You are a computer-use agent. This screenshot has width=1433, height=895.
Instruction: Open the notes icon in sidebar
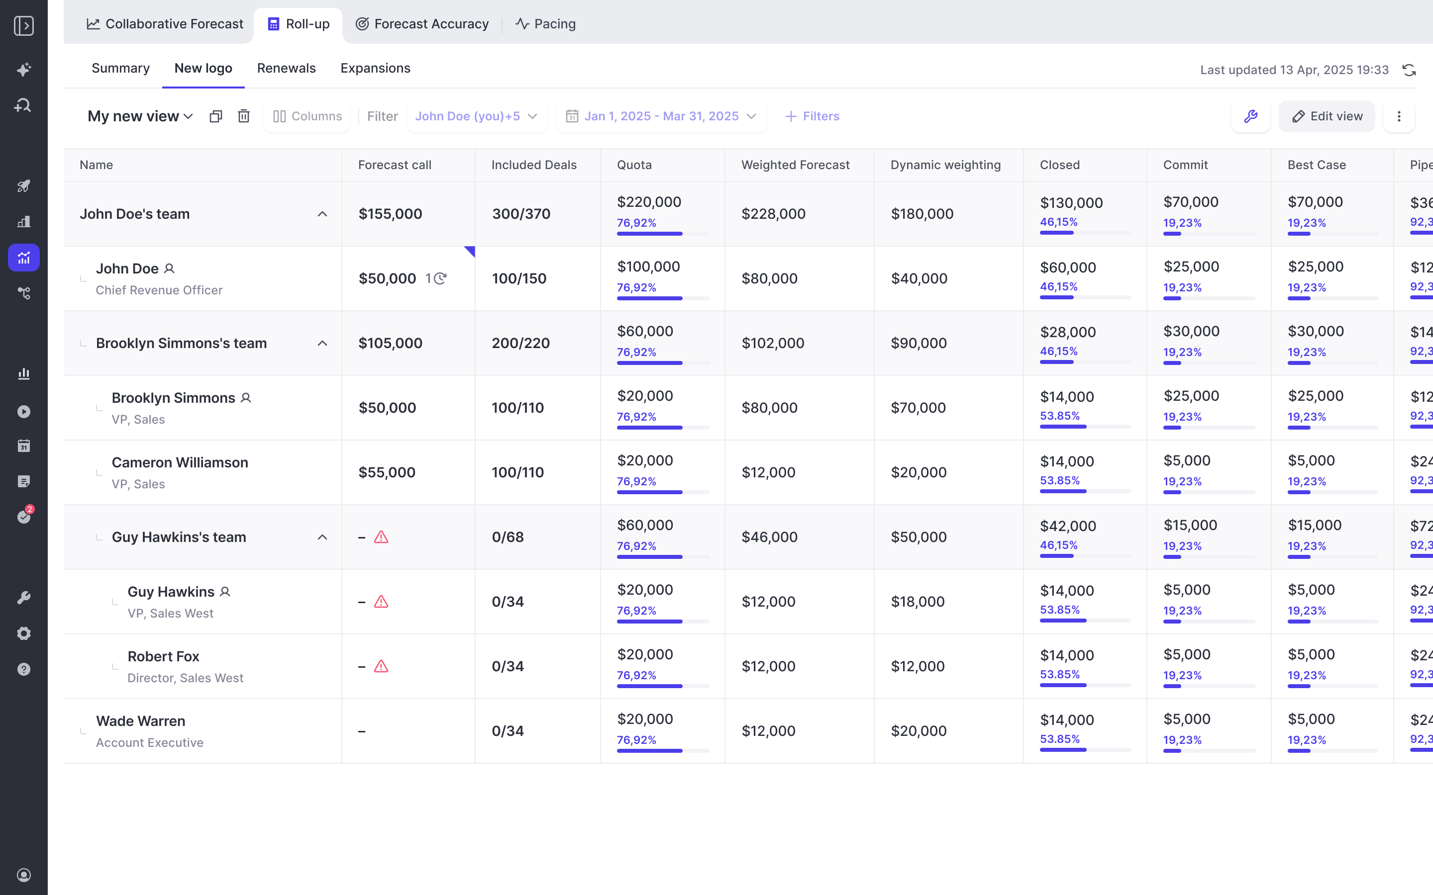pyautogui.click(x=24, y=481)
